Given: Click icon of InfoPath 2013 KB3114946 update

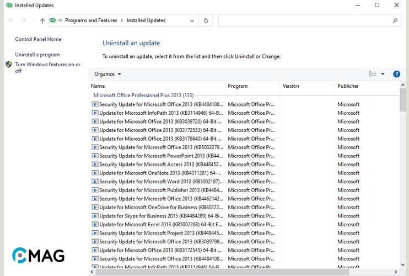Looking at the screenshot, I should click(95, 113).
